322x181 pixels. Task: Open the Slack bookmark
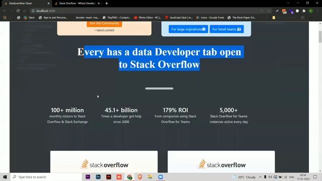click(x=29, y=18)
